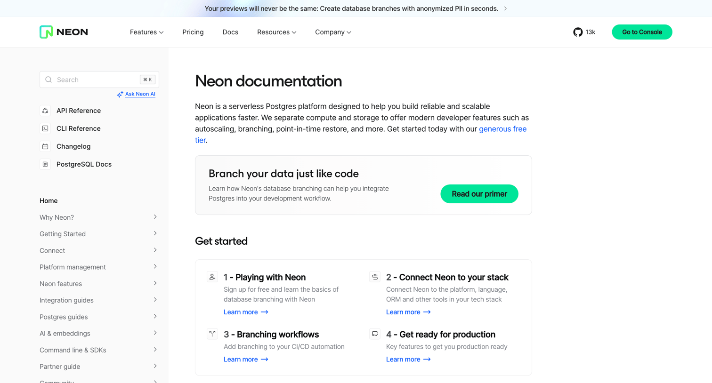This screenshot has height=383, width=712.
Task: Click Learn more under Get ready for production
Action: [408, 359]
